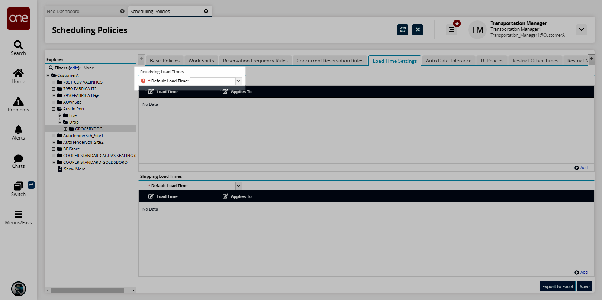This screenshot has width=602, height=300.
Task: Select COOPER STANDARD AGUAS SEALING item
Action: point(100,156)
